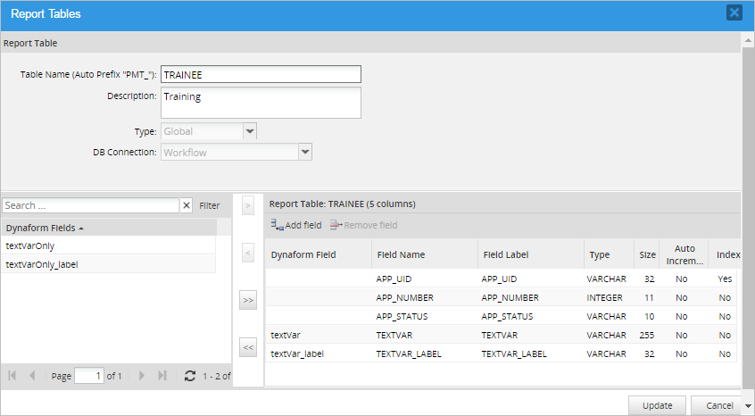Go to next page of fields list
Image resolution: width=755 pixels, height=416 pixels.
point(141,376)
